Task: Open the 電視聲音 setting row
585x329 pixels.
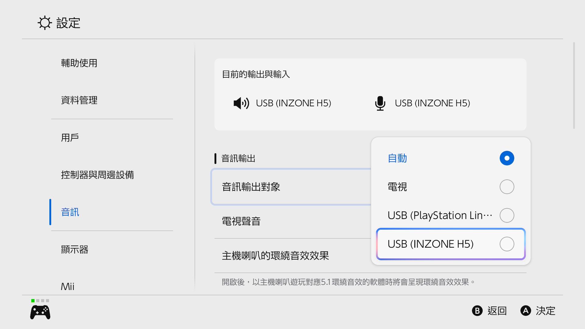Action: [x=291, y=221]
